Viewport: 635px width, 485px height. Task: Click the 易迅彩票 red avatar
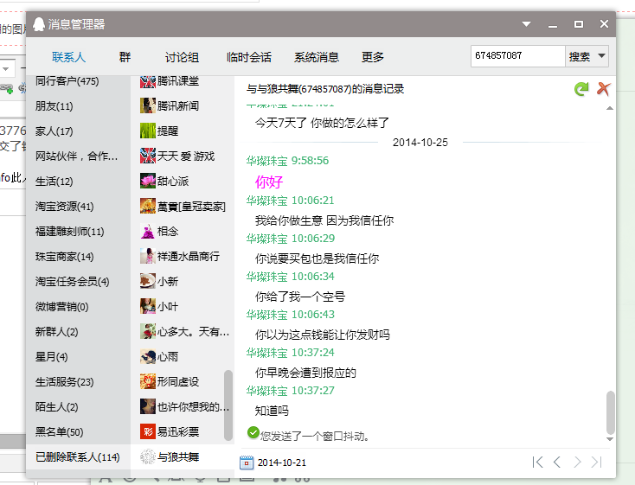pos(148,432)
